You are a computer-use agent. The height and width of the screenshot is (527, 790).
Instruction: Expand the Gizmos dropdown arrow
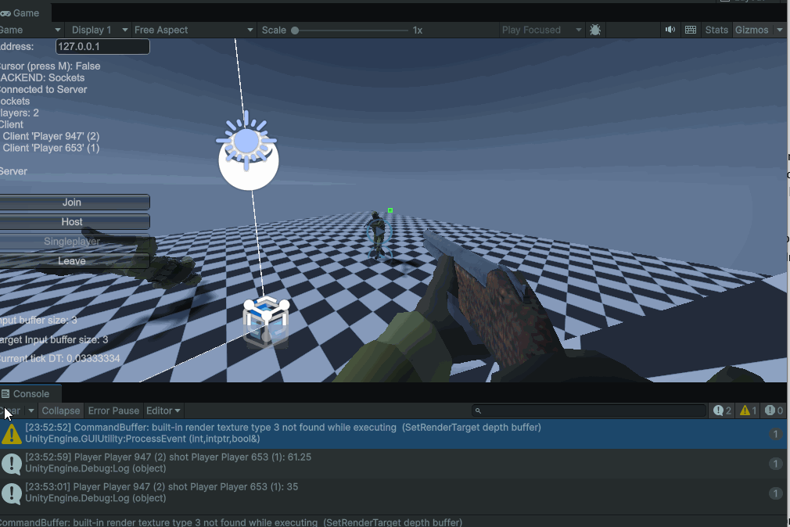click(780, 30)
